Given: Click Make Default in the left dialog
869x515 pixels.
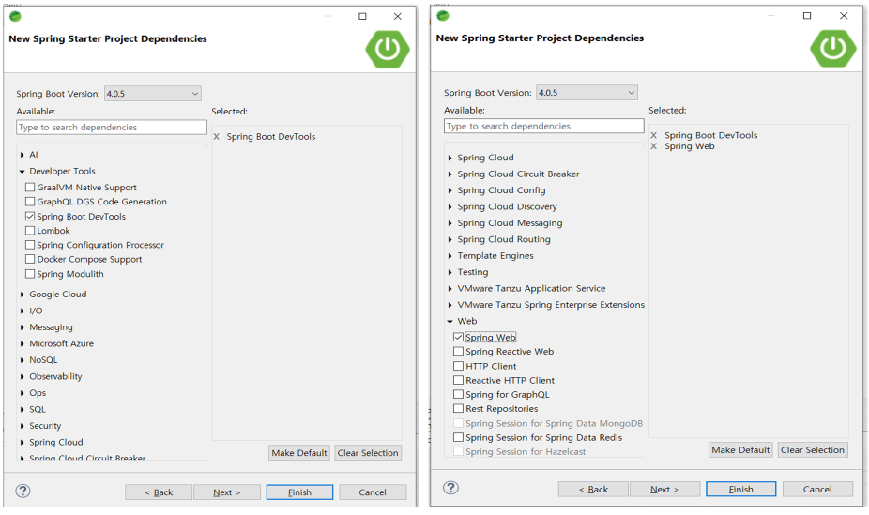Looking at the screenshot, I should (x=299, y=453).
